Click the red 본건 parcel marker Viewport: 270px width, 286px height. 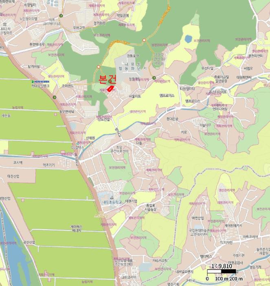tap(111, 89)
